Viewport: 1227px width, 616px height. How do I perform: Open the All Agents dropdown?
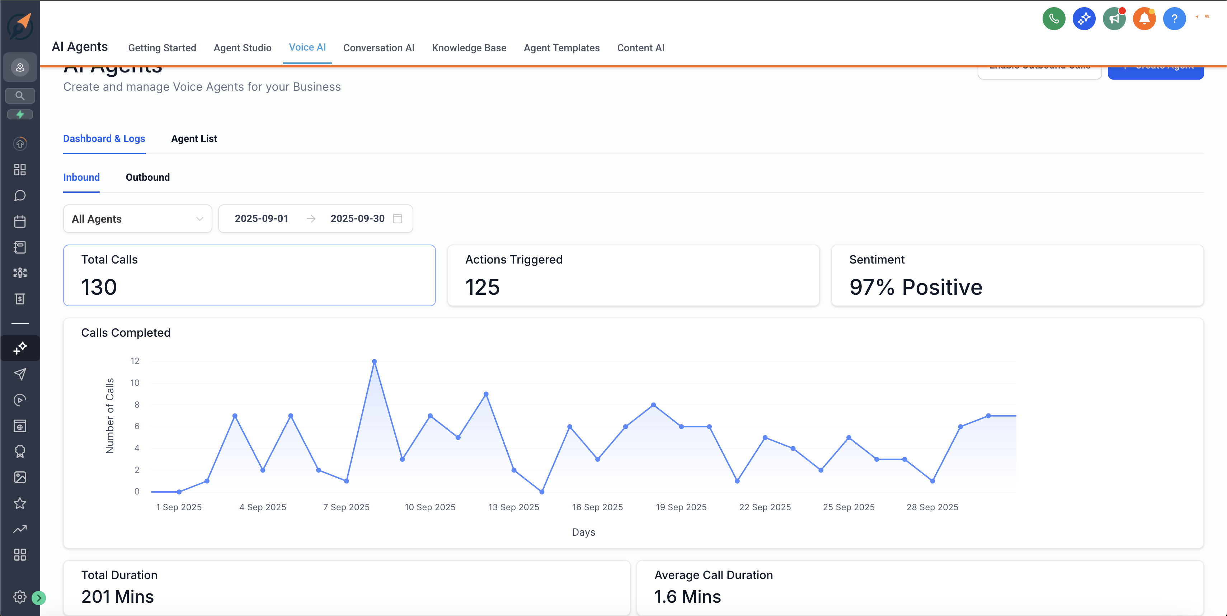pyautogui.click(x=137, y=218)
